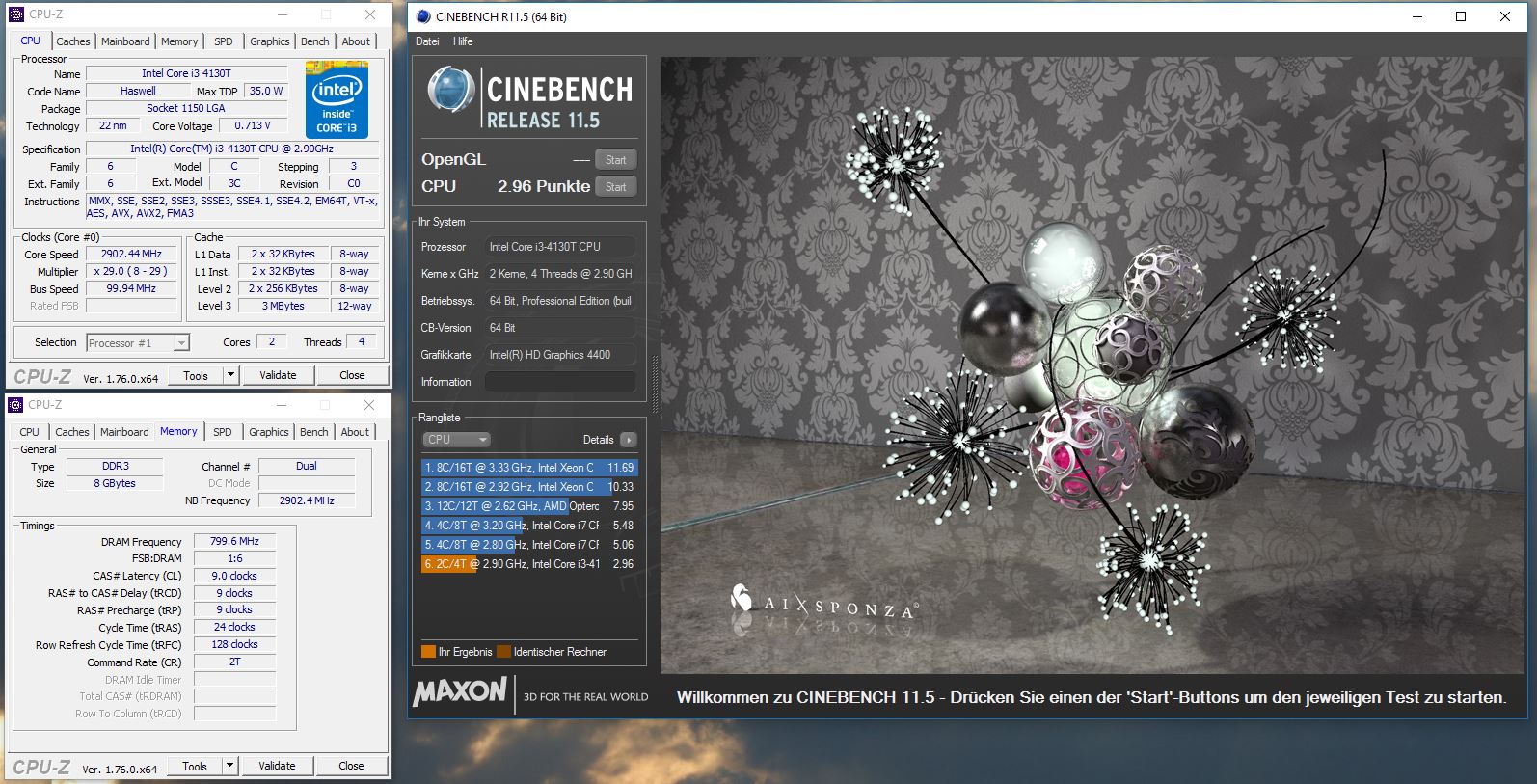Open the Processor #1 selection dropdown
Screen dimensions: 1537x784
coord(138,342)
